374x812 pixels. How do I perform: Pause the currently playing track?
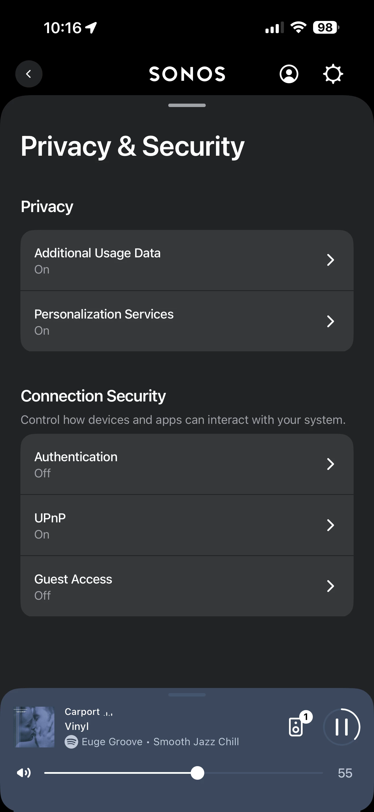point(341,727)
